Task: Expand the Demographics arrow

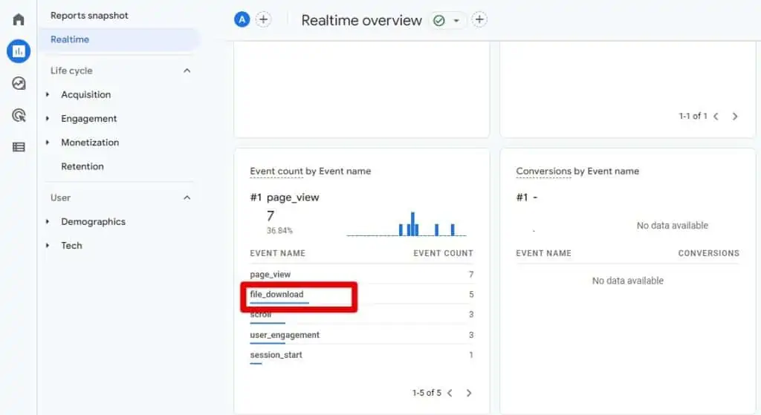Action: tap(48, 221)
